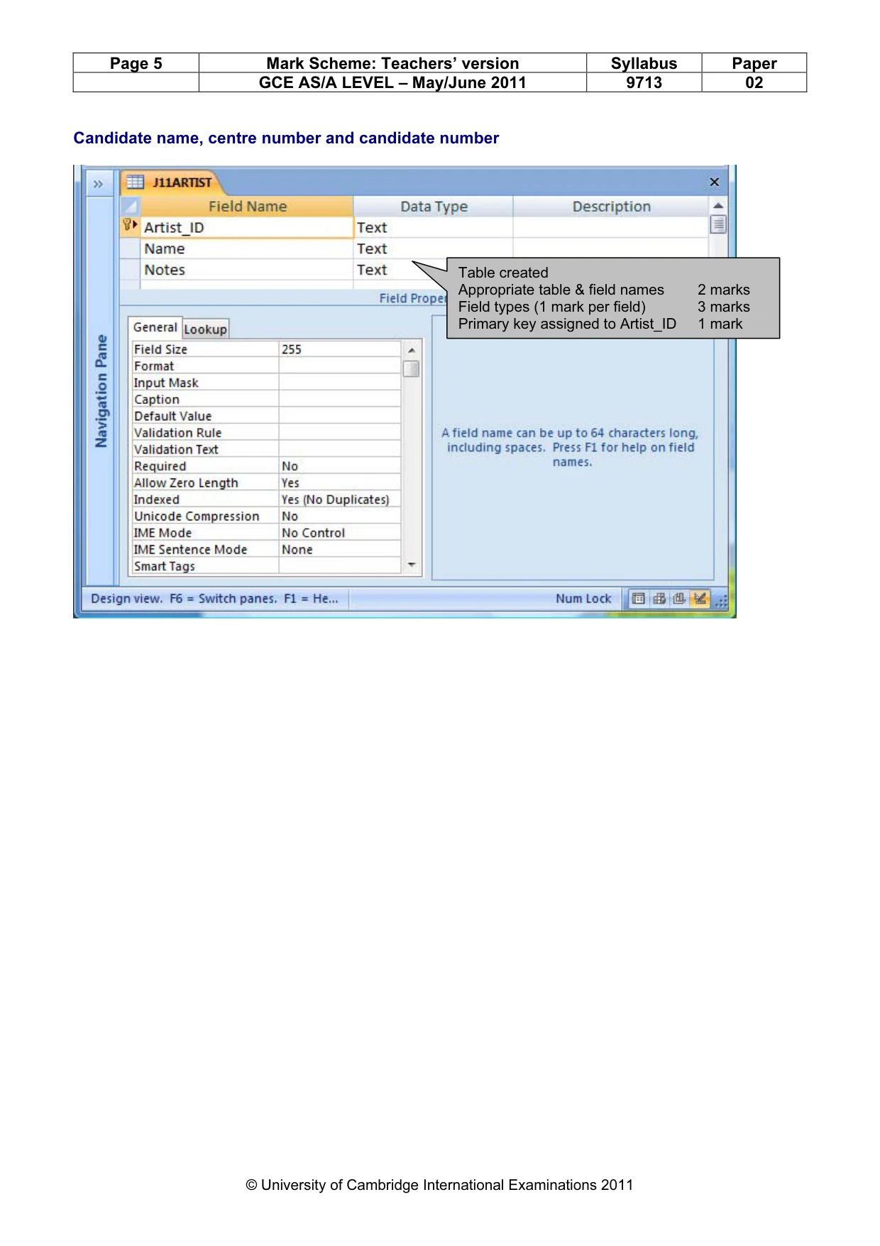Click the Navigation Pane vertical bar

(100, 390)
